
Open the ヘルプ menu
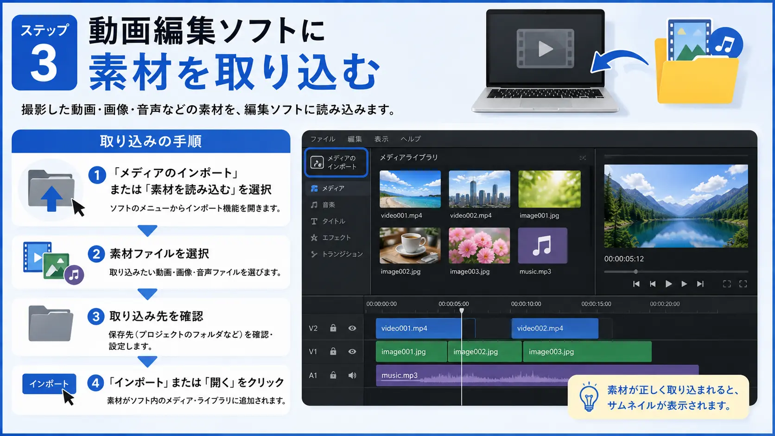411,139
